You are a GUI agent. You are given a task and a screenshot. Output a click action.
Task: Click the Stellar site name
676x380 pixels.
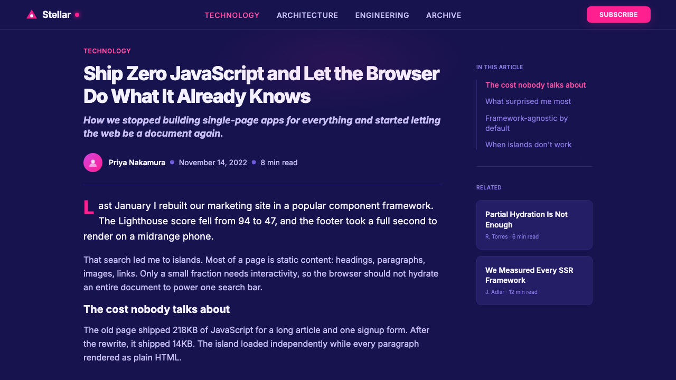pos(57,15)
